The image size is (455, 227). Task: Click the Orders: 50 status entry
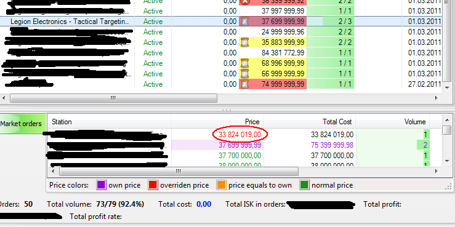pos(16,204)
